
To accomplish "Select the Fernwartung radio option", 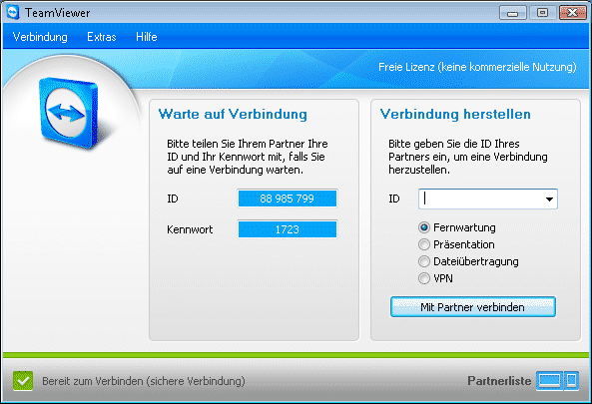I will click(424, 227).
